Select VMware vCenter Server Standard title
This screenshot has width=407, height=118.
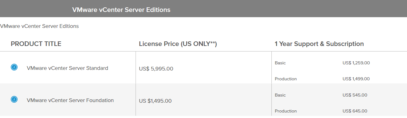(x=67, y=68)
